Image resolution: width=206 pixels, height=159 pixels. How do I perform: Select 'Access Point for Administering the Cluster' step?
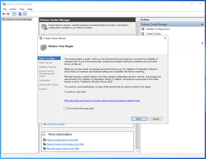tap(47, 74)
